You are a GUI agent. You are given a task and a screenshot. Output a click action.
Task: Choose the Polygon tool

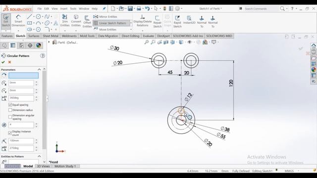click(38, 30)
